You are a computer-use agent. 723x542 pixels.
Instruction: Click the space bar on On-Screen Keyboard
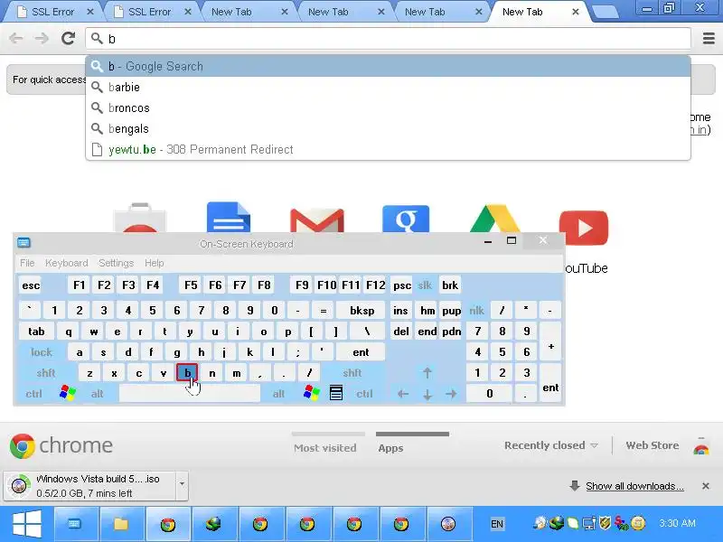(190, 394)
